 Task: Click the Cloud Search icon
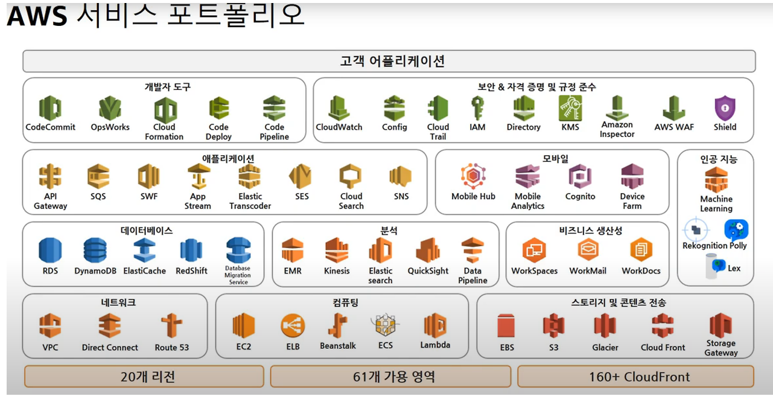click(x=351, y=177)
